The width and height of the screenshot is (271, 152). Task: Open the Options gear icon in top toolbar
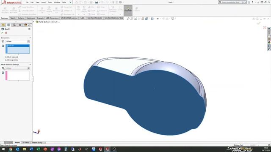[120, 2]
